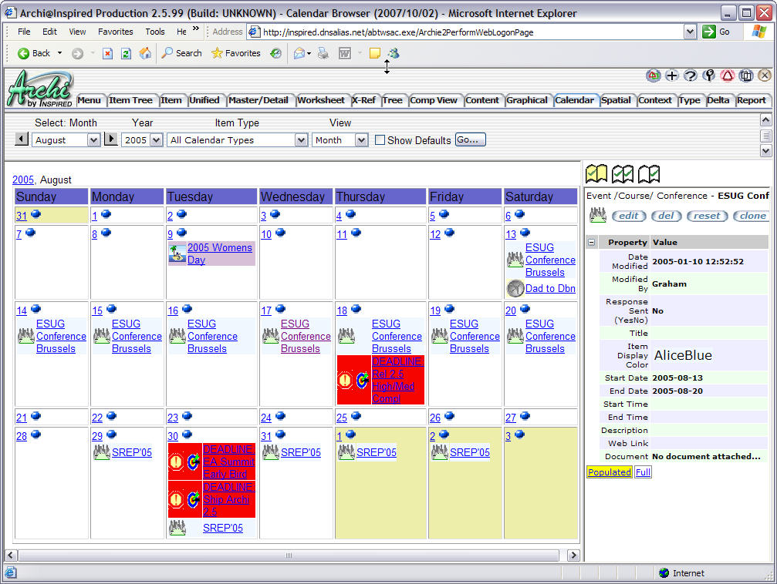The image size is (777, 584).
Task: Click the red alarm bell icon
Action: click(x=728, y=76)
